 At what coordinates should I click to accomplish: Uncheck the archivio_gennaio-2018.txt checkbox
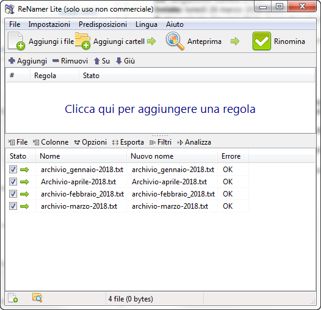pyautogui.click(x=13, y=170)
